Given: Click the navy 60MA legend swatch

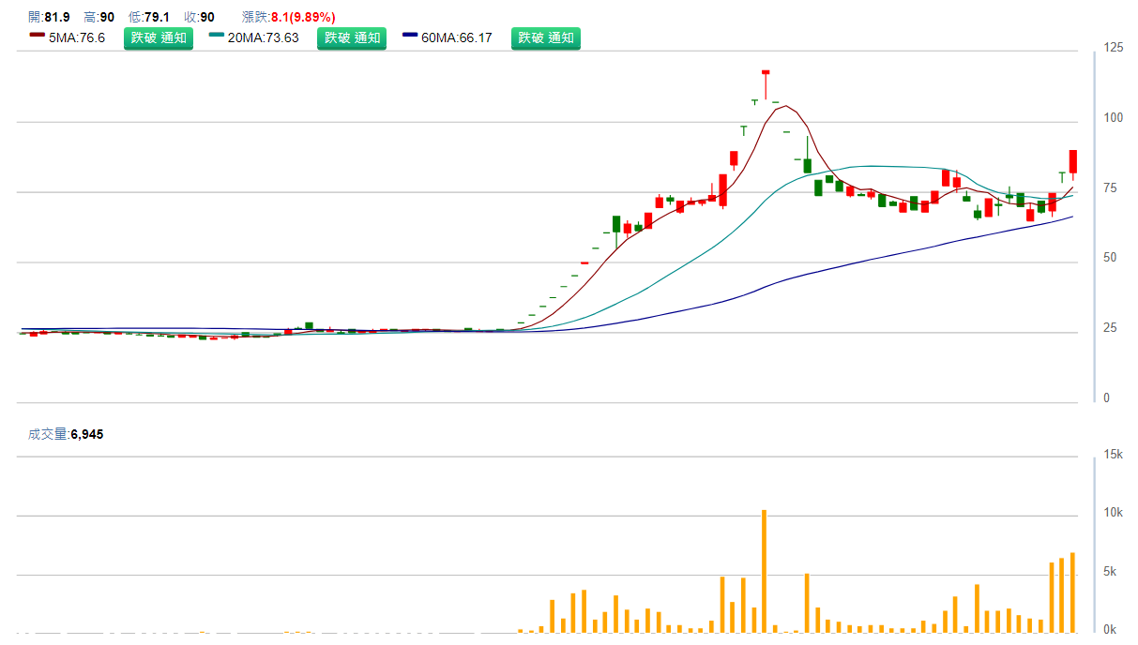Looking at the screenshot, I should pyautogui.click(x=410, y=36).
